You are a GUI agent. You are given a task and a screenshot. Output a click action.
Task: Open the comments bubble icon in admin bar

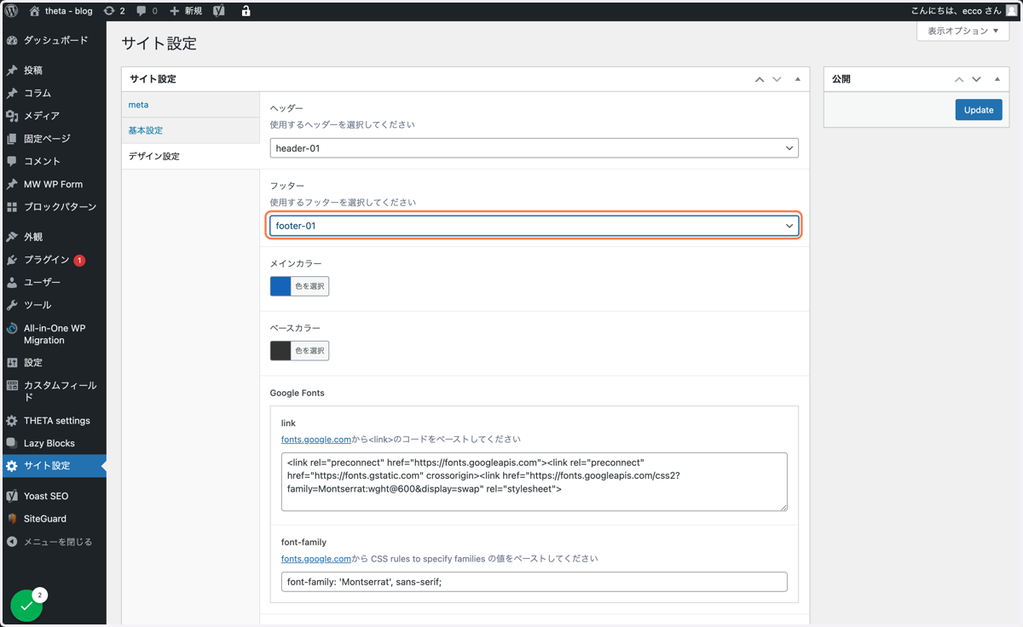click(x=142, y=11)
